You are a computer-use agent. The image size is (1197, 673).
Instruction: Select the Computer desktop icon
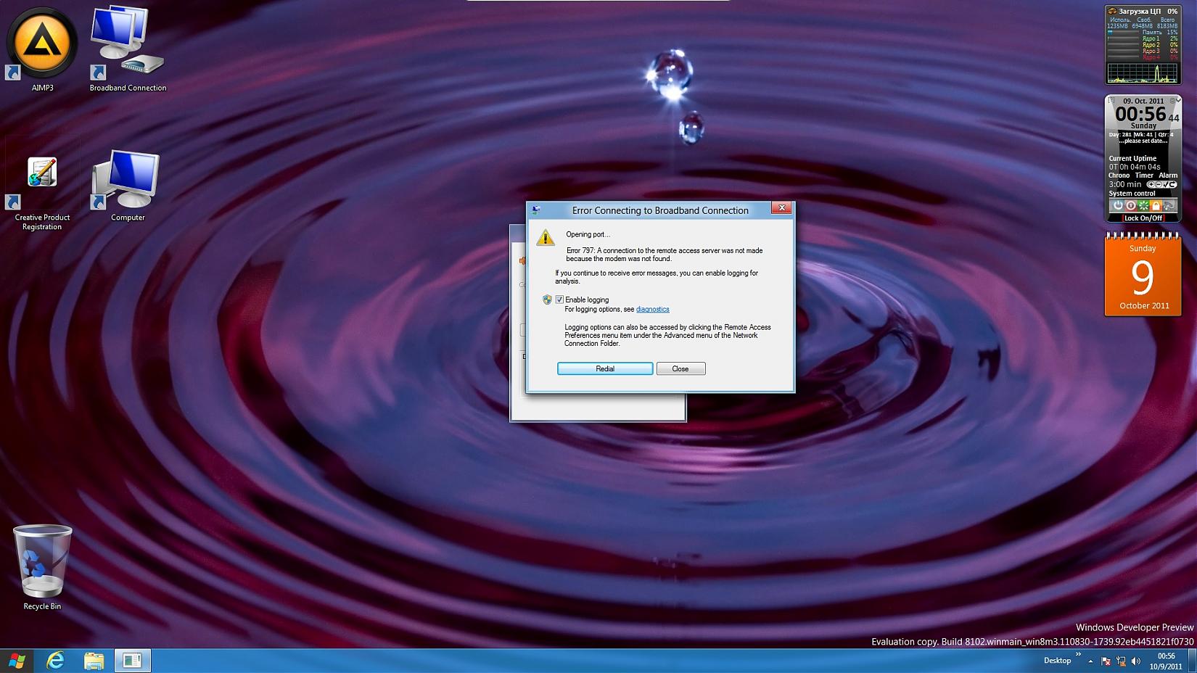(128, 181)
